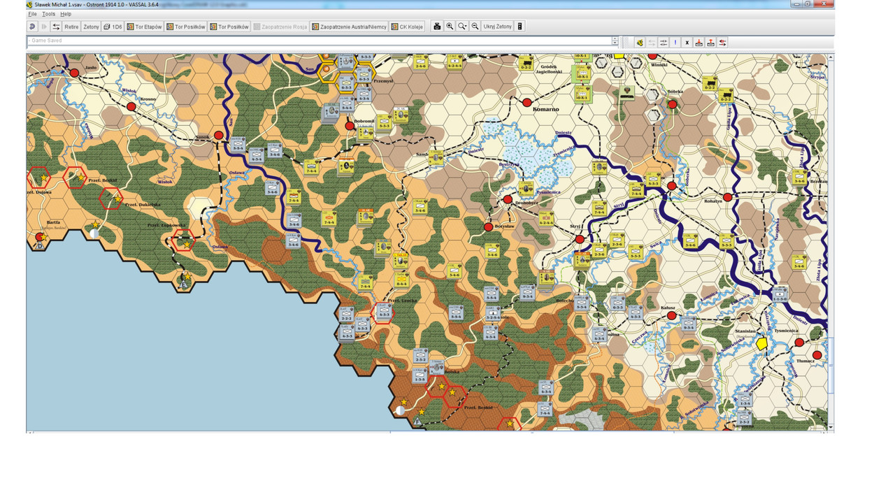Open the Żetony pieces palette
The width and height of the screenshot is (895, 497).
pos(91,27)
